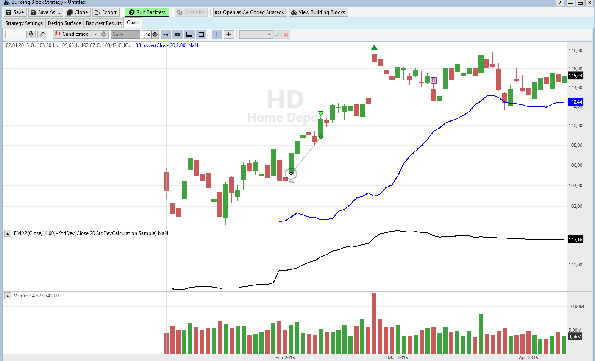Click the blue 112,44 BBLower value tag
This screenshot has width=595, height=361.
pyautogui.click(x=576, y=102)
